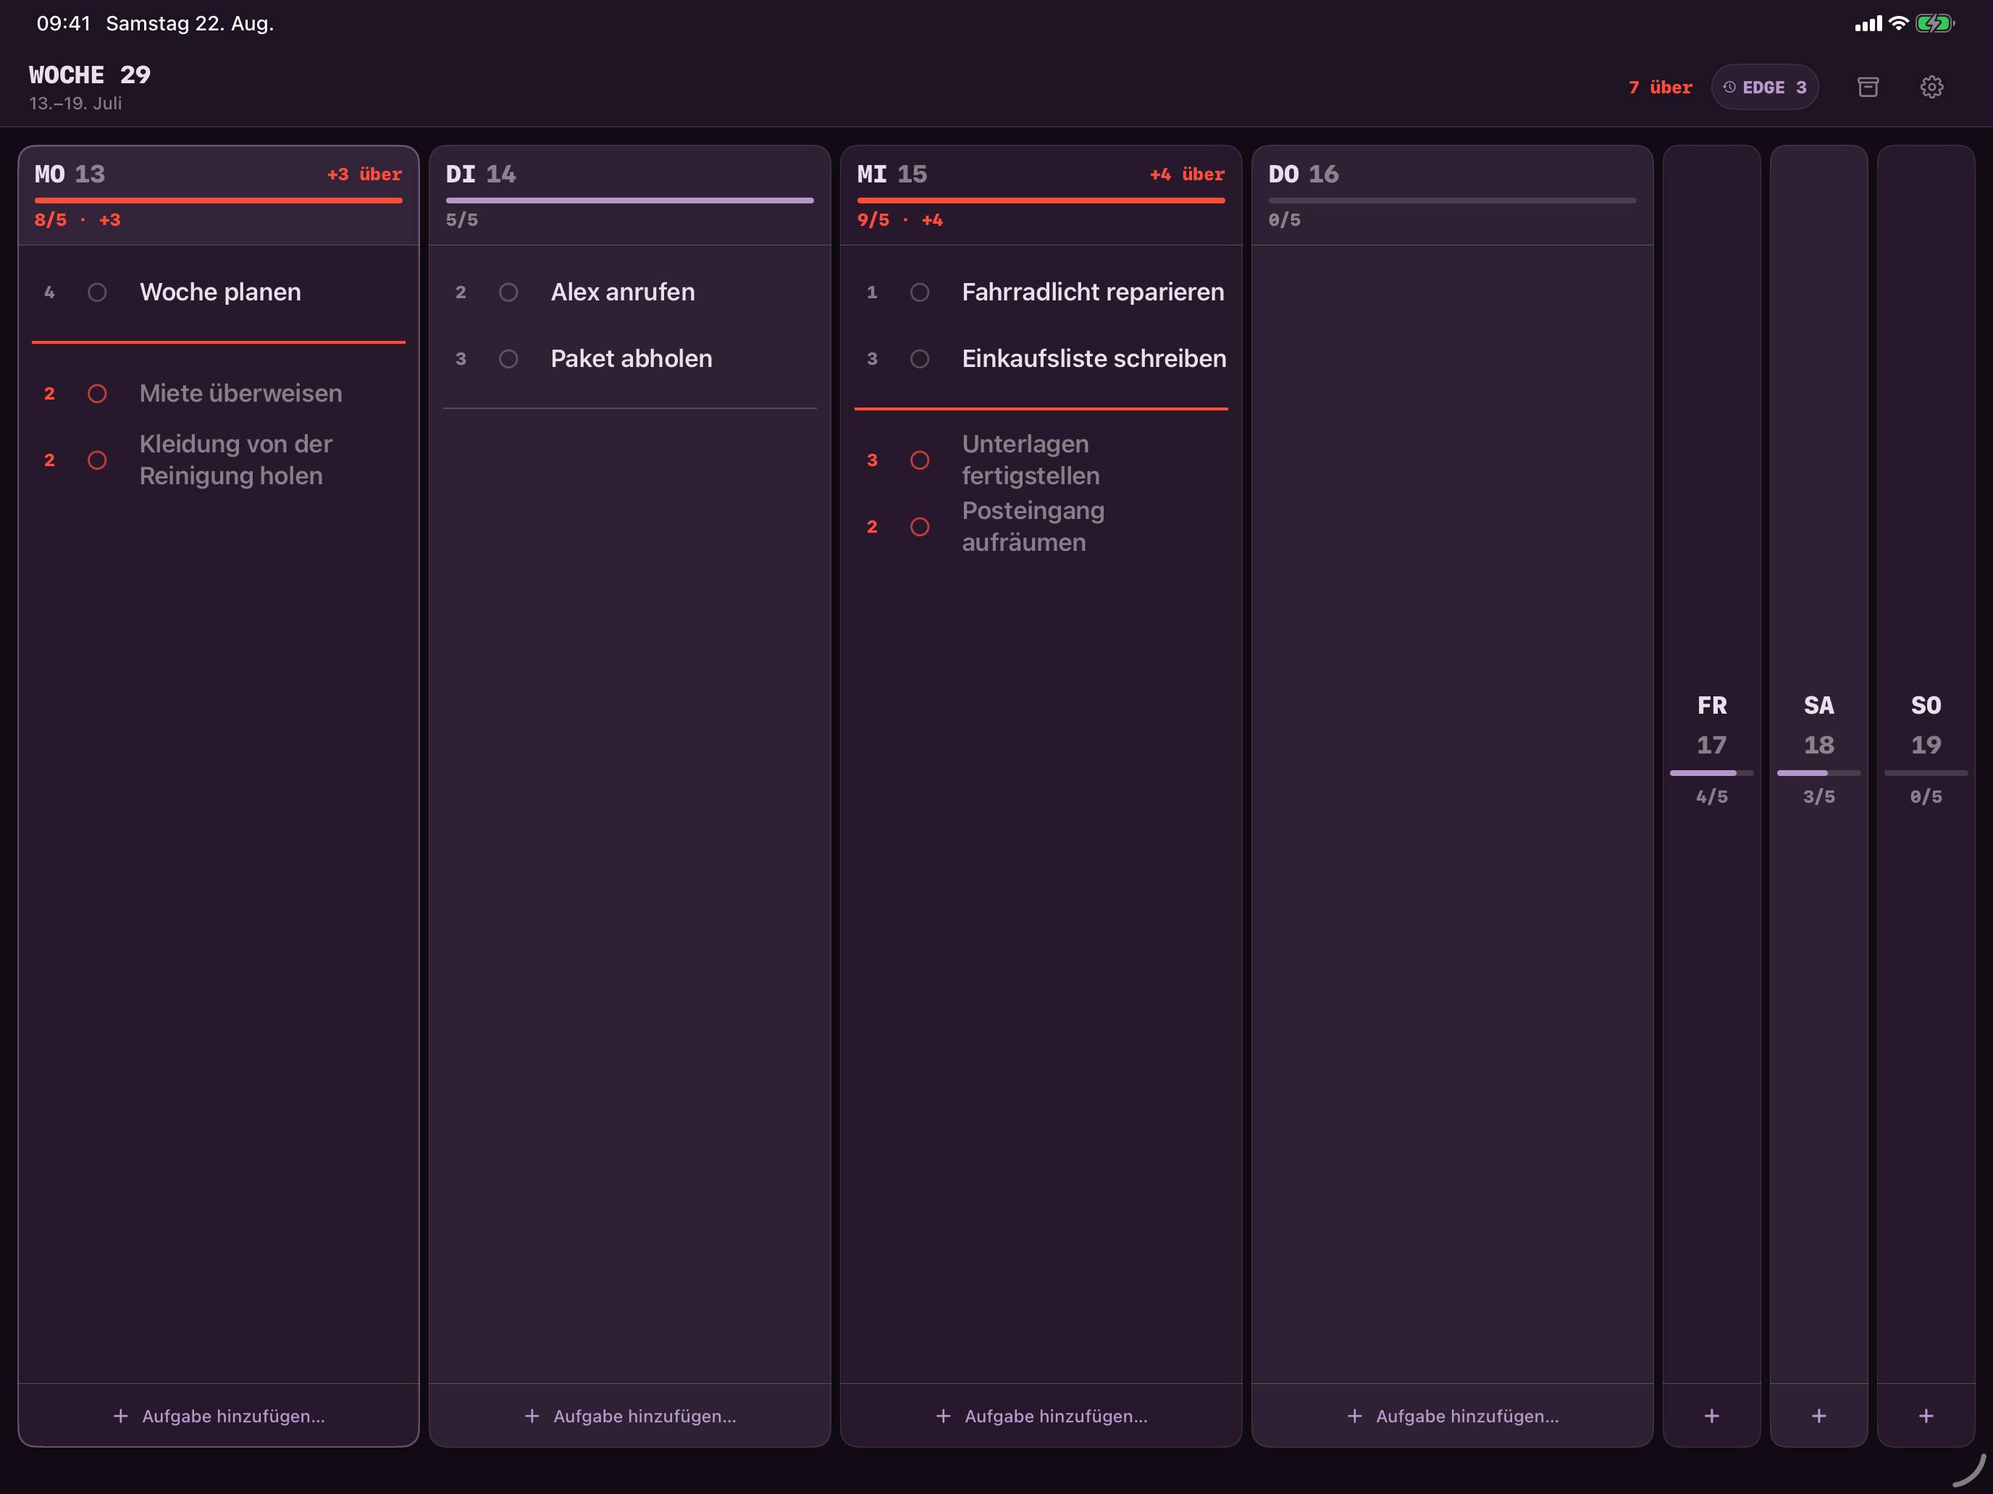Check off "Fahrradlicht reparieren"
The image size is (1993, 1494).
click(920, 292)
